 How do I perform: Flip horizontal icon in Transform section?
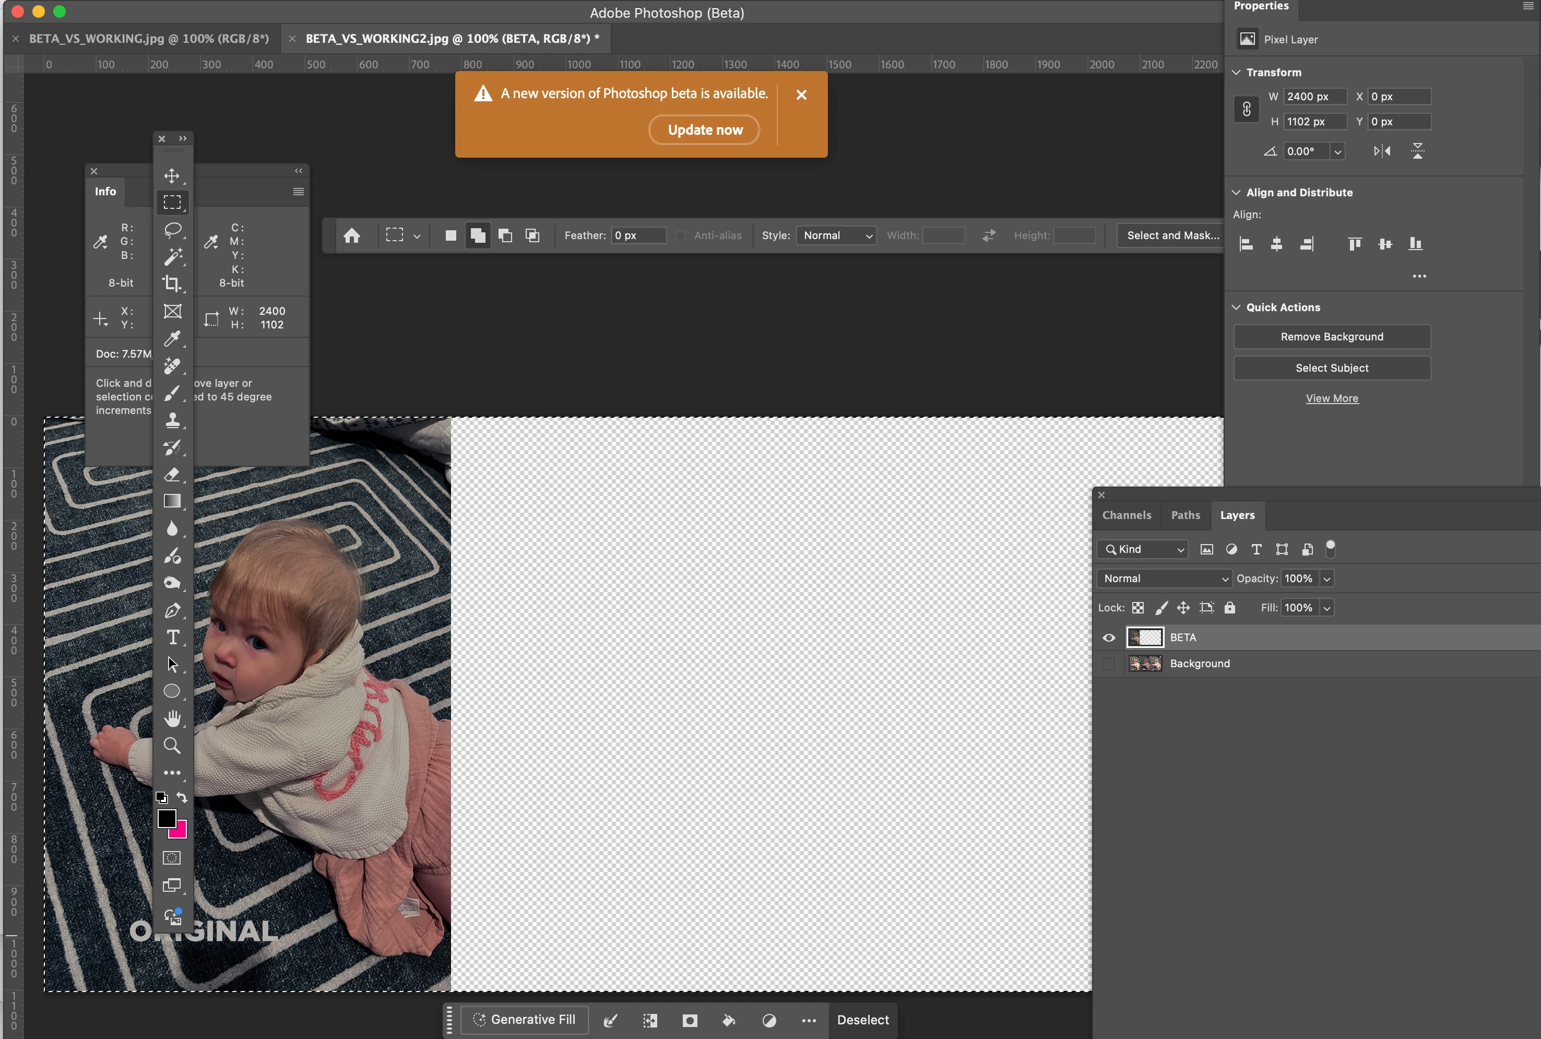click(x=1381, y=151)
